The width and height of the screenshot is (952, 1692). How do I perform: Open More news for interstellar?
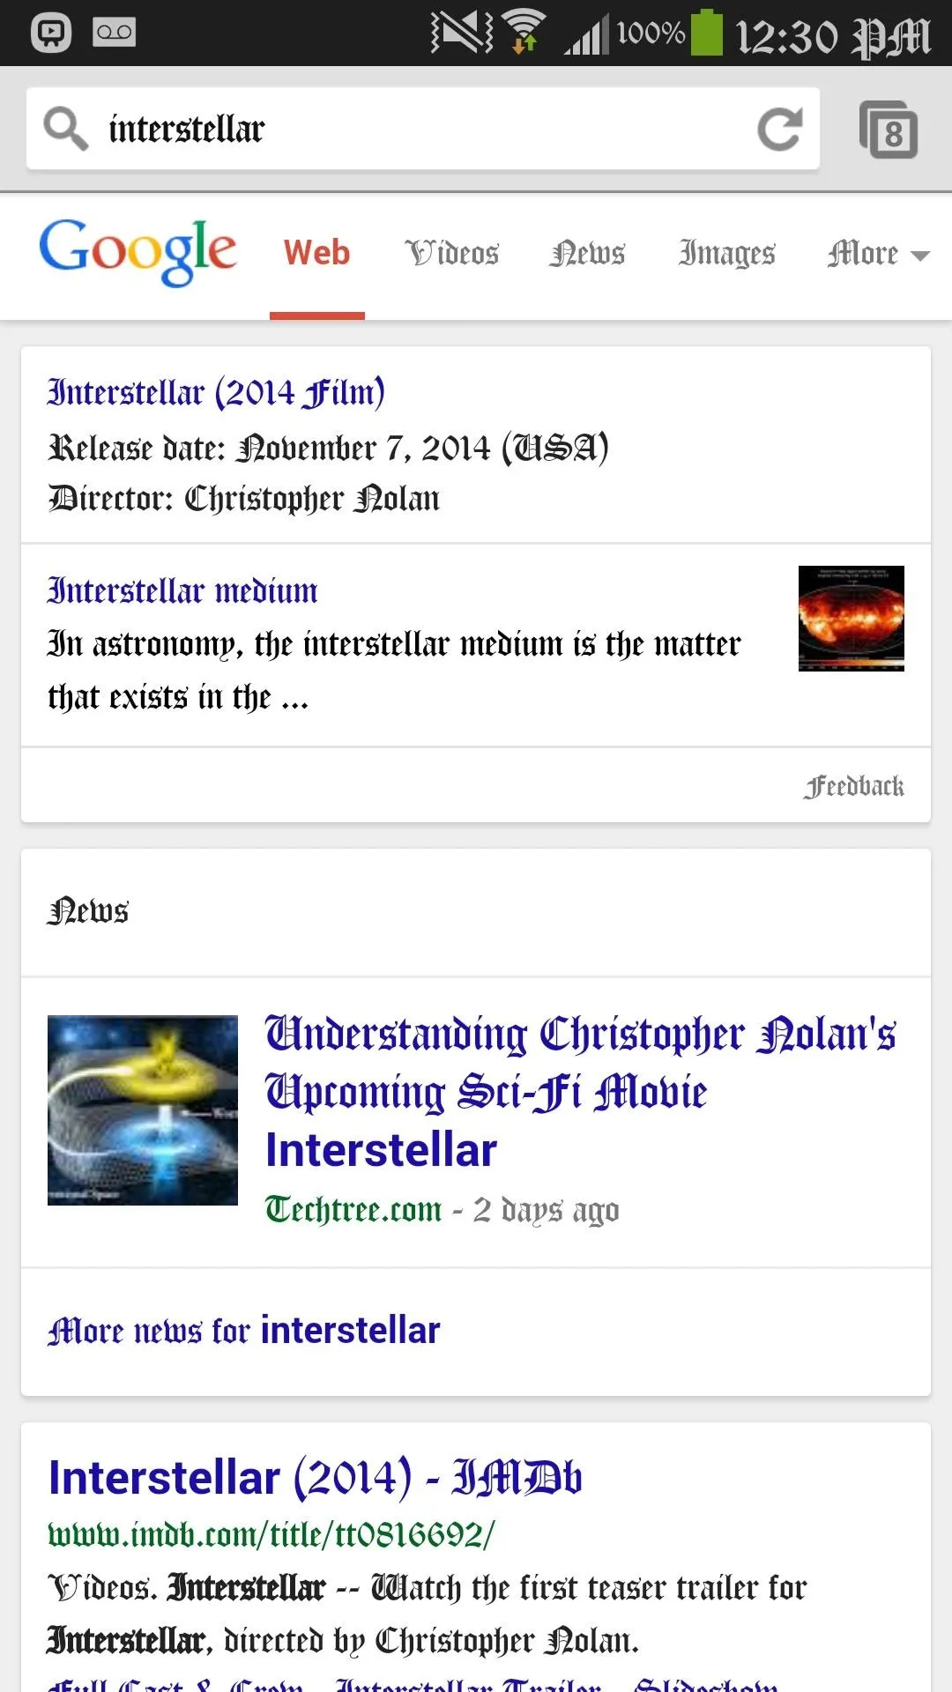click(x=243, y=1331)
